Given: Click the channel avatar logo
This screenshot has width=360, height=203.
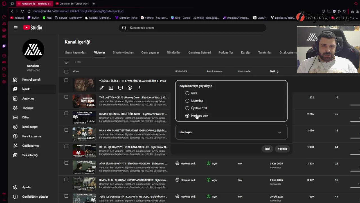Looking at the screenshot, I should click(33, 50).
